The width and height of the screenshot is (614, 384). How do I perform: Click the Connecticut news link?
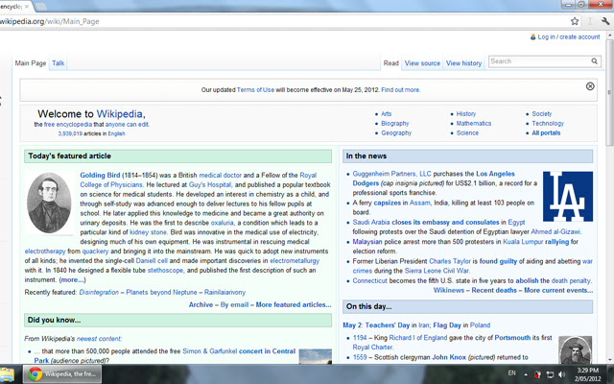pos(369,281)
